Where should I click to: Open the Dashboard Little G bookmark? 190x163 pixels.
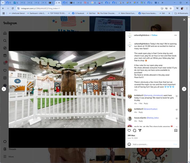36,13
